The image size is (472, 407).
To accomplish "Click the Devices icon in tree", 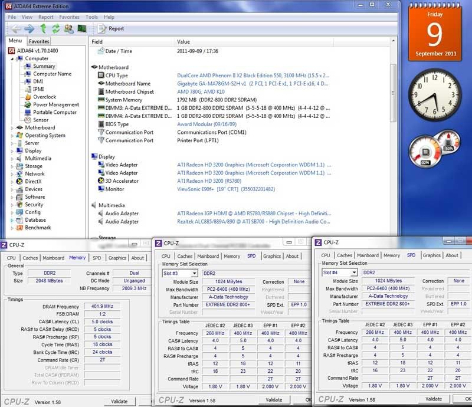I will tap(19, 189).
